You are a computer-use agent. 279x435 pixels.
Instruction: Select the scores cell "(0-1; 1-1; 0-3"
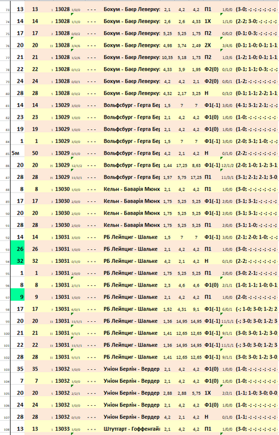click(x=257, y=70)
